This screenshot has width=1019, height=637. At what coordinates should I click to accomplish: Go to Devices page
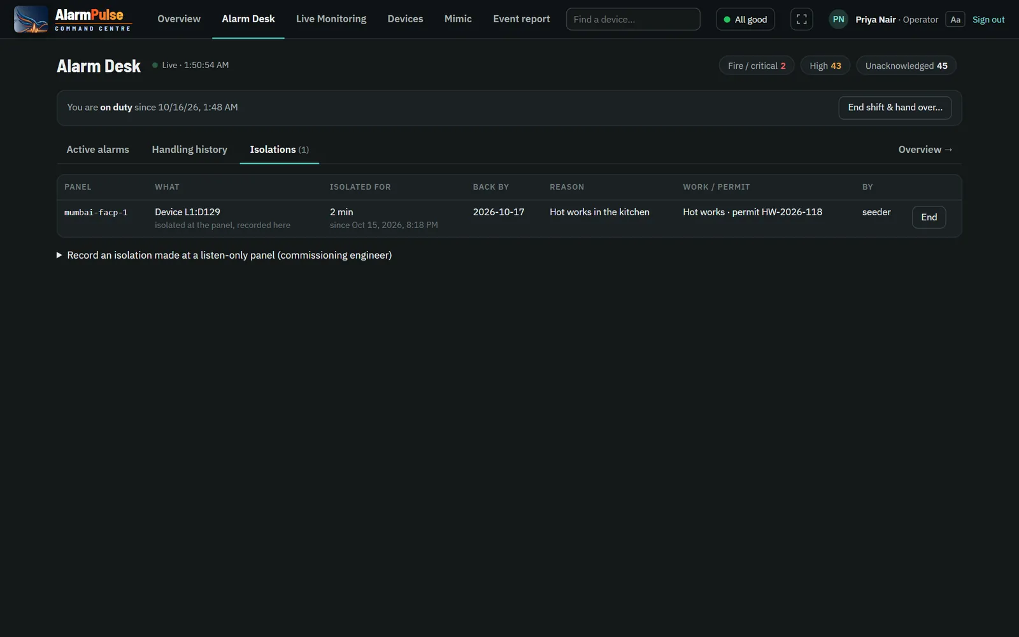[x=405, y=19]
